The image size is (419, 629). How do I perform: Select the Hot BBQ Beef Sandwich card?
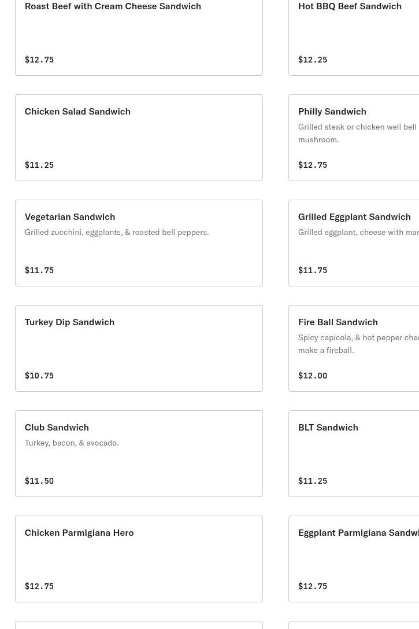(354, 35)
